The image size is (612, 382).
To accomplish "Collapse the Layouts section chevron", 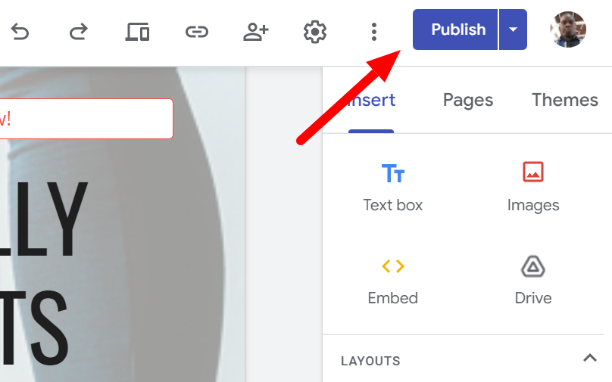I will coord(590,358).
